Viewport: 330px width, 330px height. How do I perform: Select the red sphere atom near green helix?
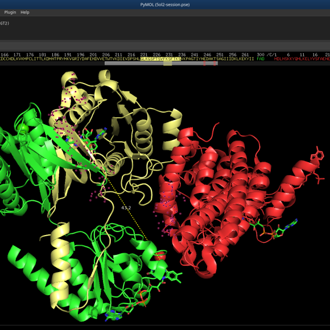160,255
